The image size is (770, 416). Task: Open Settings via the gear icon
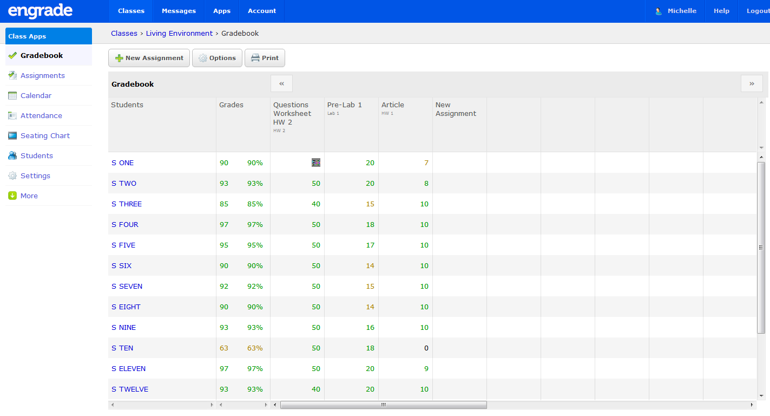(x=12, y=175)
